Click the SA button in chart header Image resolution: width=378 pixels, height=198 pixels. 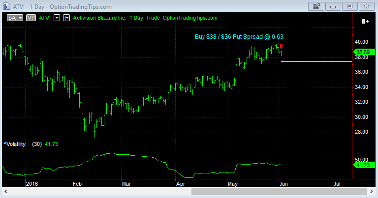coord(12,18)
